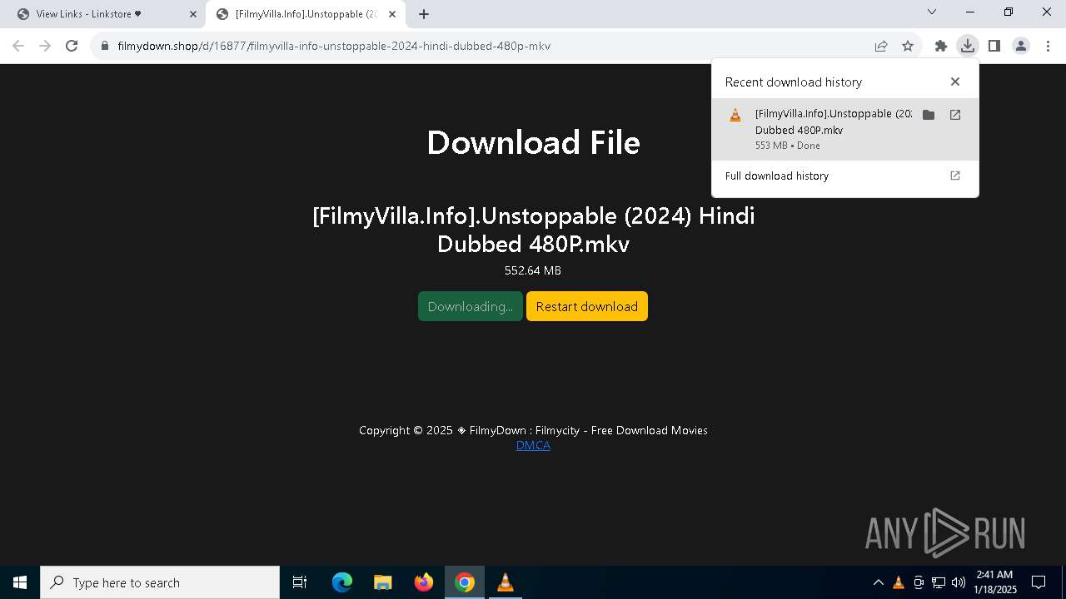Click the browser forward arrow
The width and height of the screenshot is (1066, 599).
(45, 46)
